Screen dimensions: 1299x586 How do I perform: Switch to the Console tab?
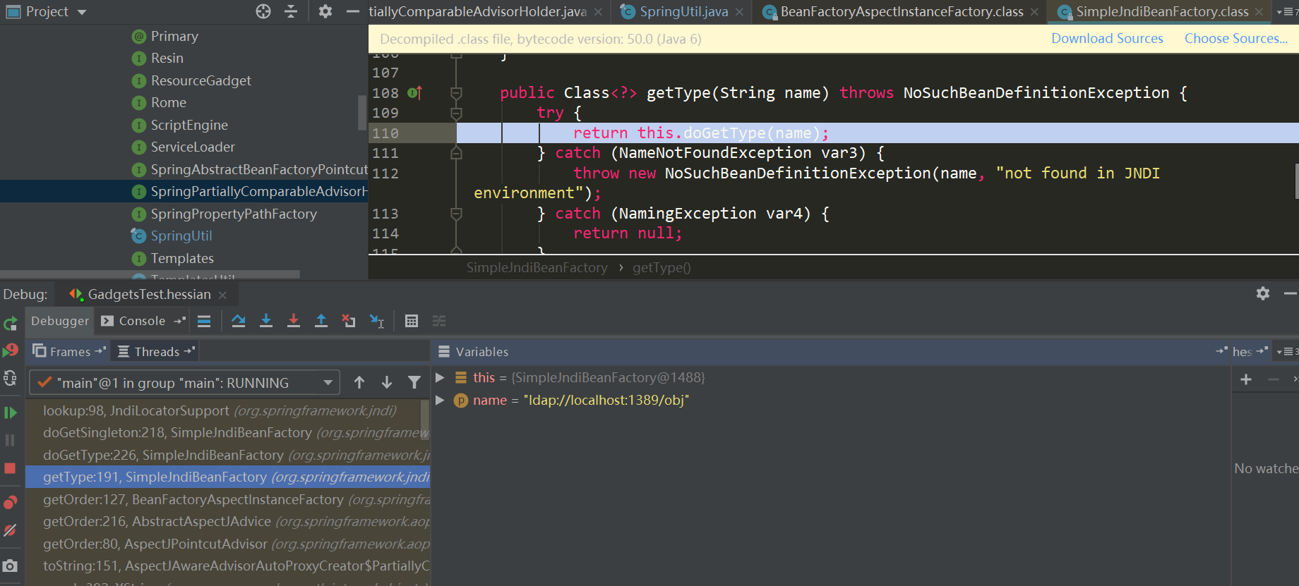click(141, 321)
